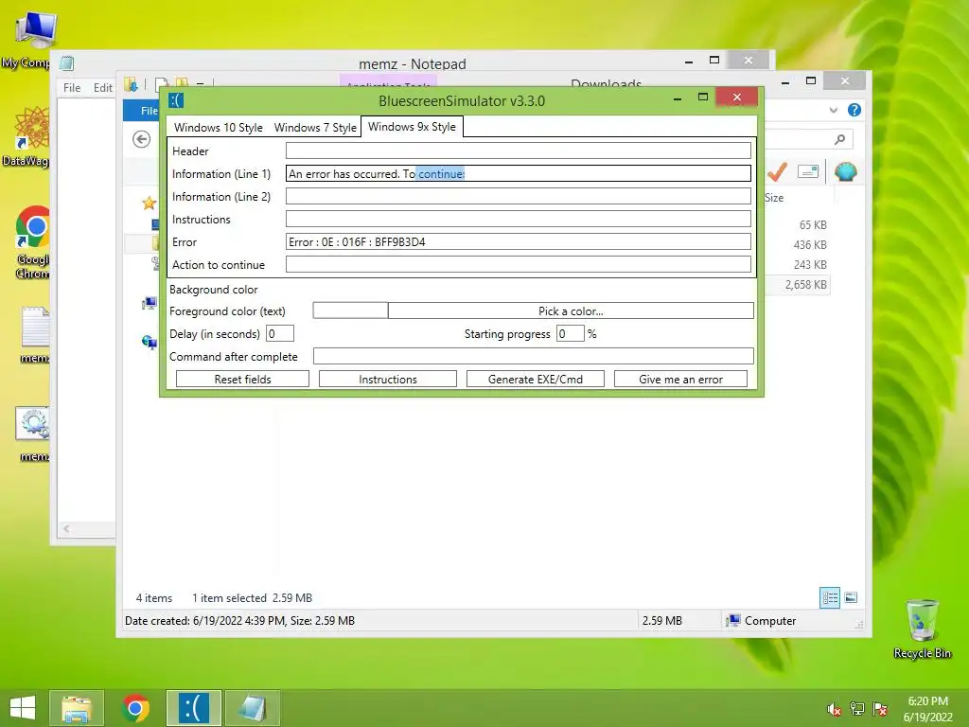Click the Action Center flag tray icon
Screen dimensions: 969x727
point(880,709)
